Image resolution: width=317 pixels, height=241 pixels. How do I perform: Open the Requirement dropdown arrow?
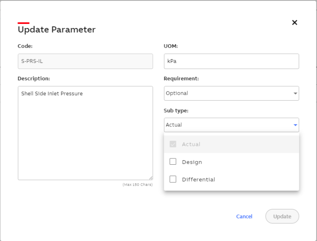295,93
